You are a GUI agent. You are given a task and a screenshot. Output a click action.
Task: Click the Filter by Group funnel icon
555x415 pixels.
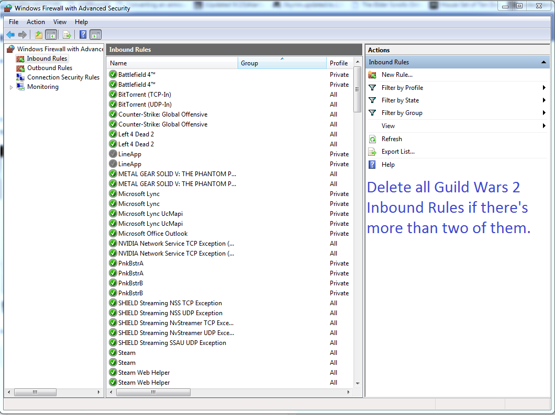coord(372,113)
